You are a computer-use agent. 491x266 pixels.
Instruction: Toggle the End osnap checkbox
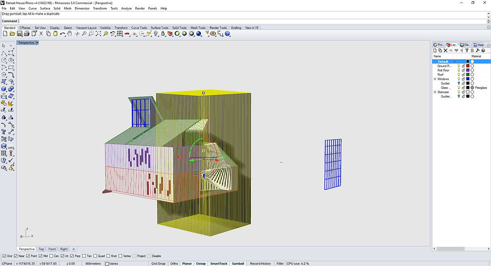(x=5, y=256)
